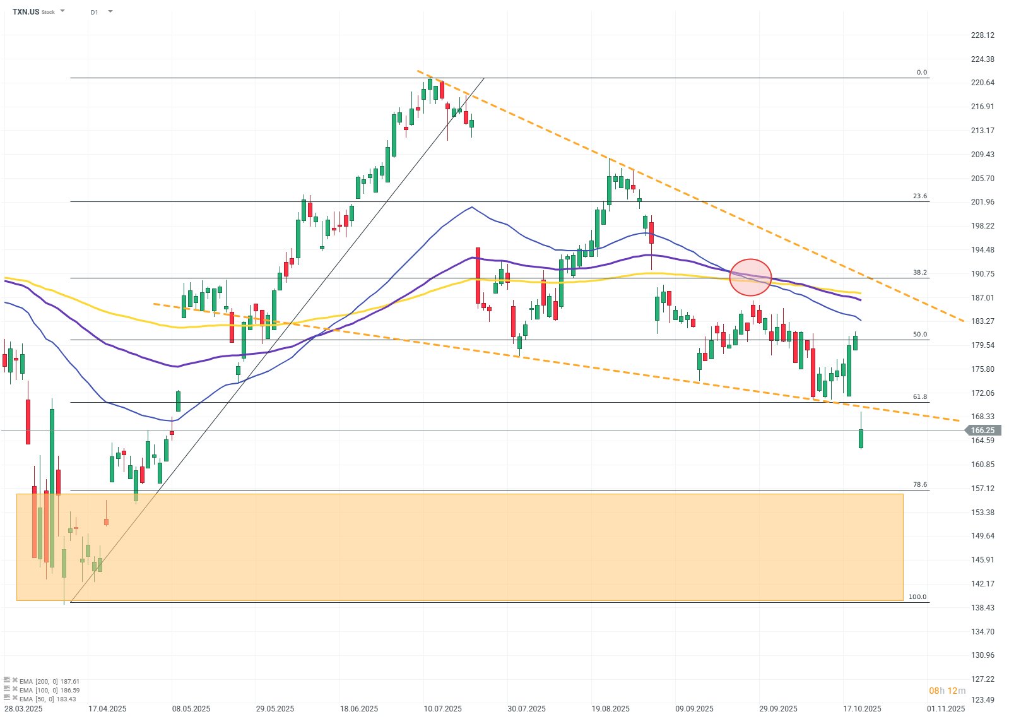This screenshot has height=719, width=1009.
Task: Open settings for the EMA 100 indicator
Action: [x=7, y=689]
